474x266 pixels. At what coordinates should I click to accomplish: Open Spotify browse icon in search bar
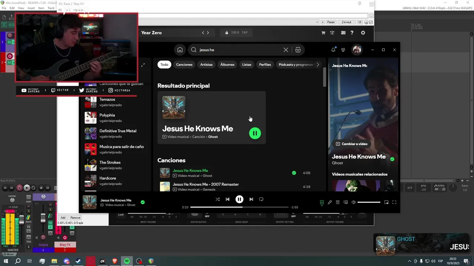298,50
